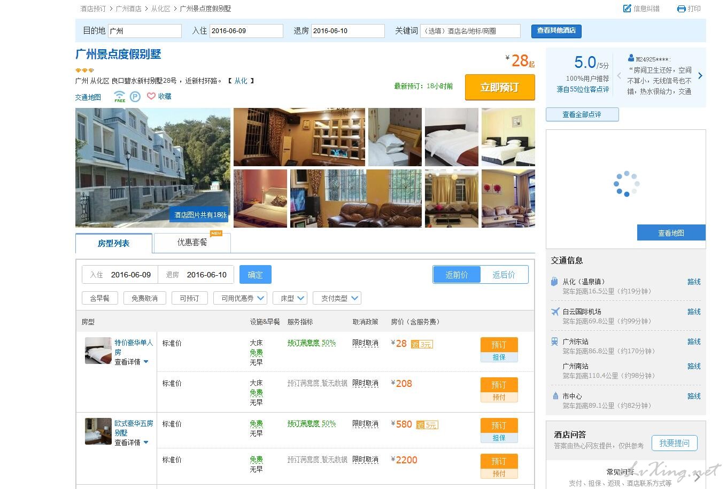Click the room list 入住 date 2016-06-09
Viewport: 727px width, 489px height.
click(131, 275)
